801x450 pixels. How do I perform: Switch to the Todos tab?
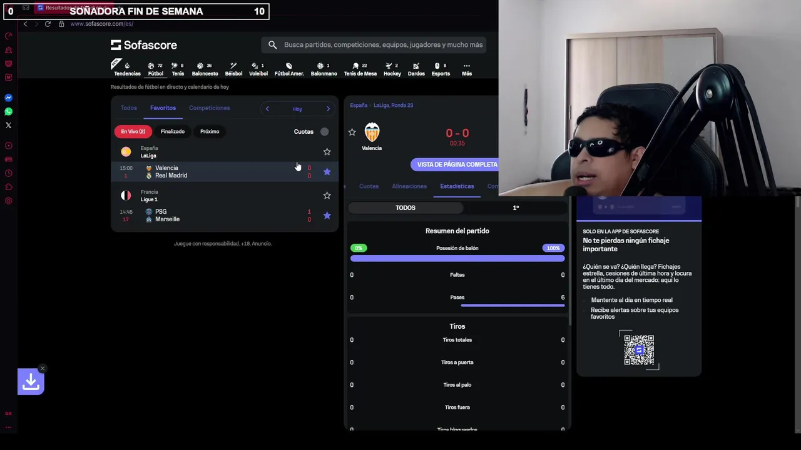(x=128, y=108)
